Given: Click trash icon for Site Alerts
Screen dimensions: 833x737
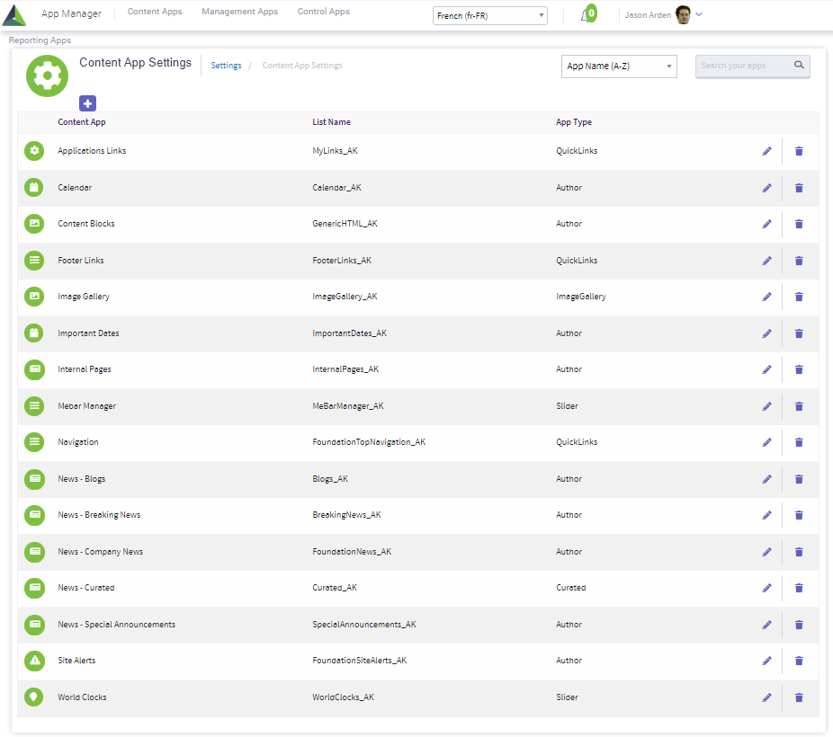Looking at the screenshot, I should [799, 661].
